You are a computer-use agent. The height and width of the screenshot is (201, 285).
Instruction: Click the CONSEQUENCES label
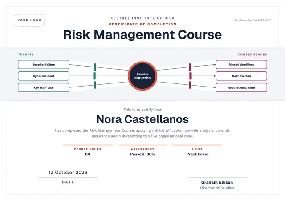pyautogui.click(x=252, y=55)
